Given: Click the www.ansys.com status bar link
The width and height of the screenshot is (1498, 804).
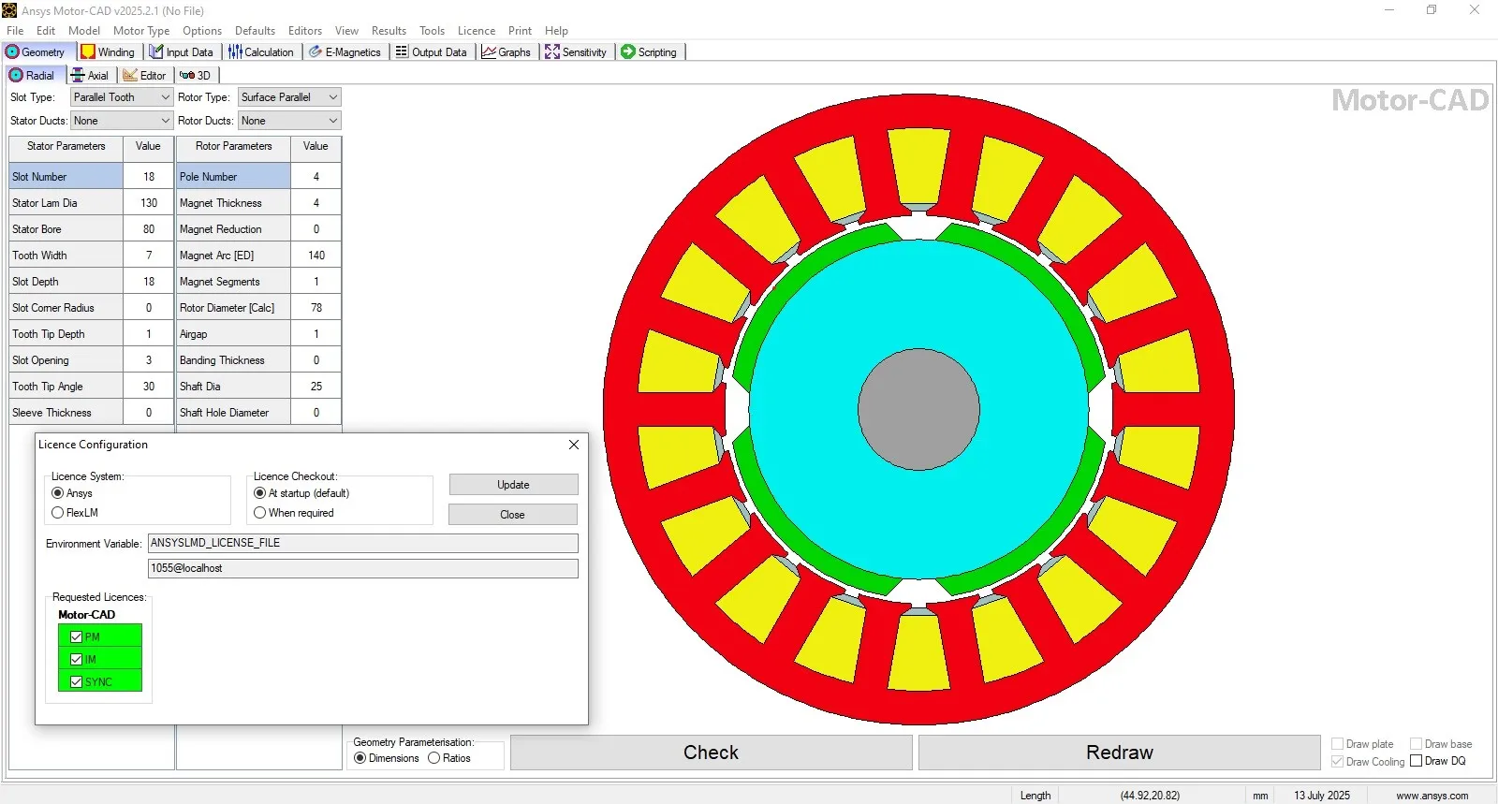Looking at the screenshot, I should tap(1432, 796).
